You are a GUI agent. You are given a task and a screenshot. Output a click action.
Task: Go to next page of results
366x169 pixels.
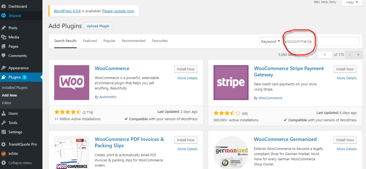coord(349,55)
